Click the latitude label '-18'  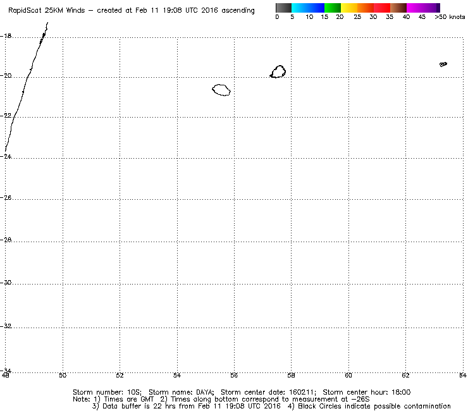pos(6,36)
